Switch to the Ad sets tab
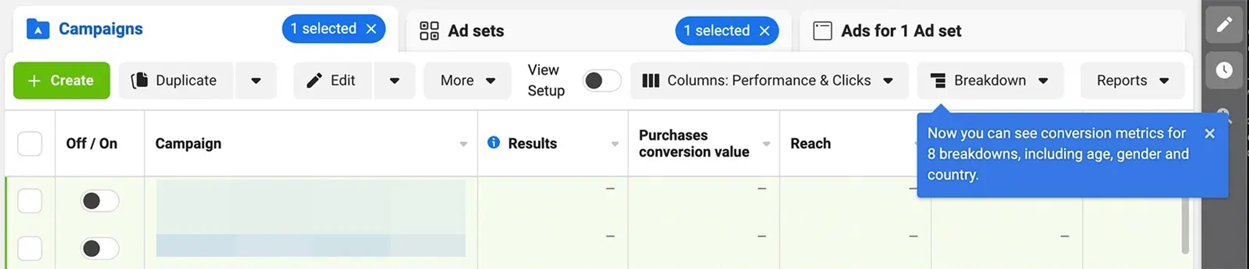Screen dimensions: 1249x269 pyautogui.click(x=476, y=31)
